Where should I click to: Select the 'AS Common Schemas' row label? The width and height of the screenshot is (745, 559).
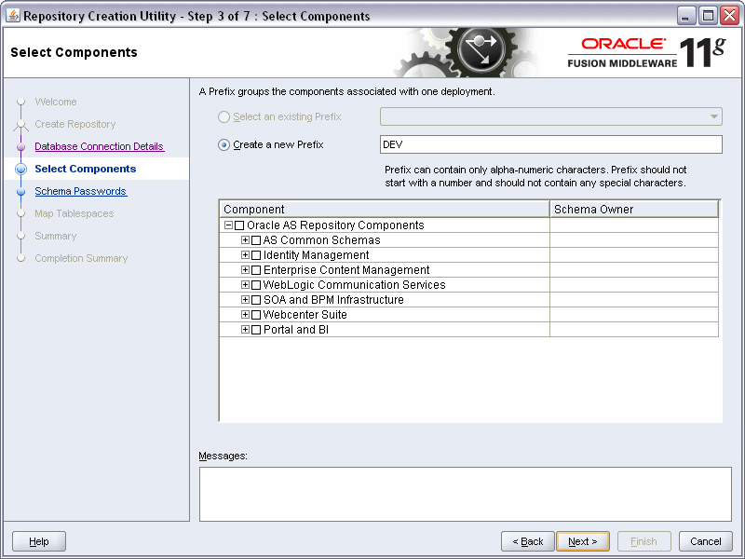(321, 240)
